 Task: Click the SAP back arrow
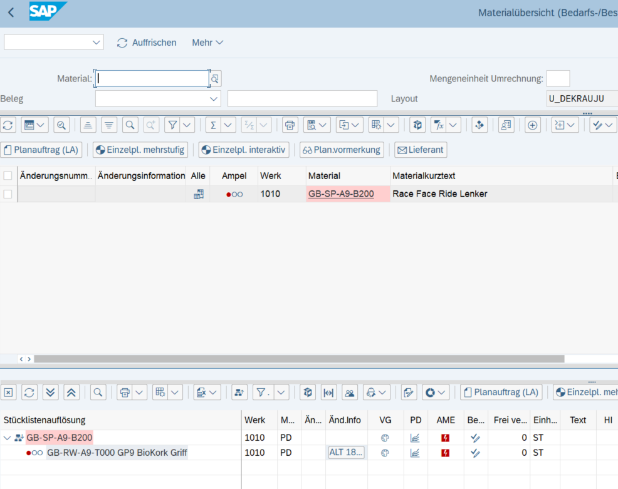point(11,13)
